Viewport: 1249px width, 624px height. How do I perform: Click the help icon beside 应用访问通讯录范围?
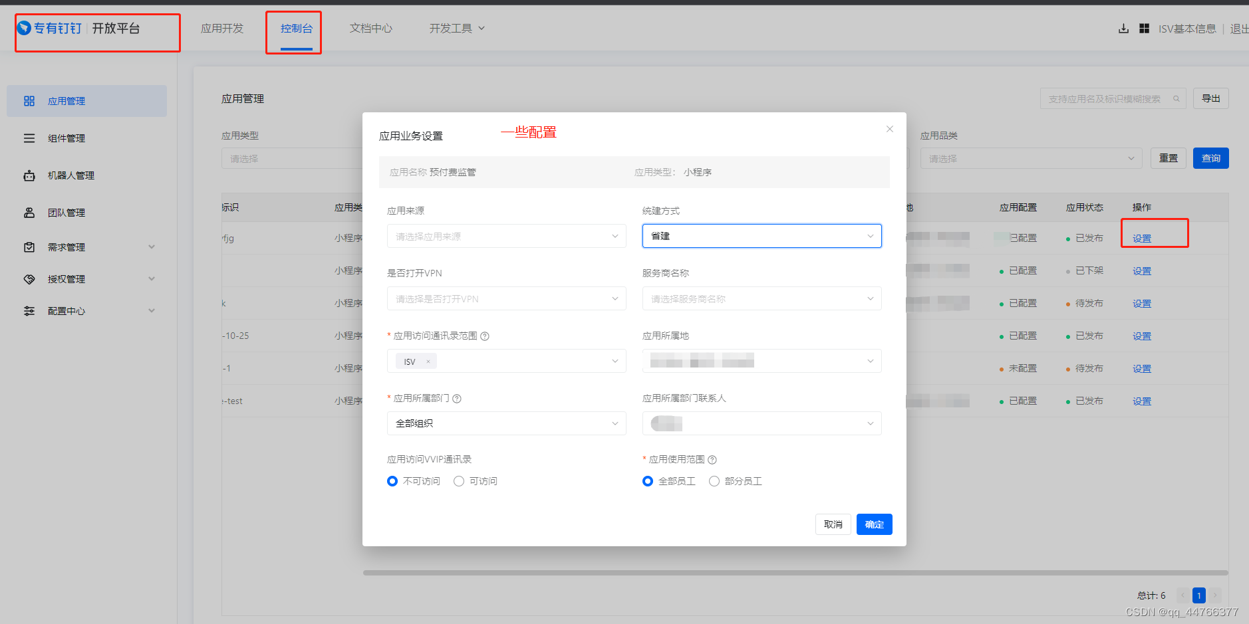pyautogui.click(x=485, y=336)
